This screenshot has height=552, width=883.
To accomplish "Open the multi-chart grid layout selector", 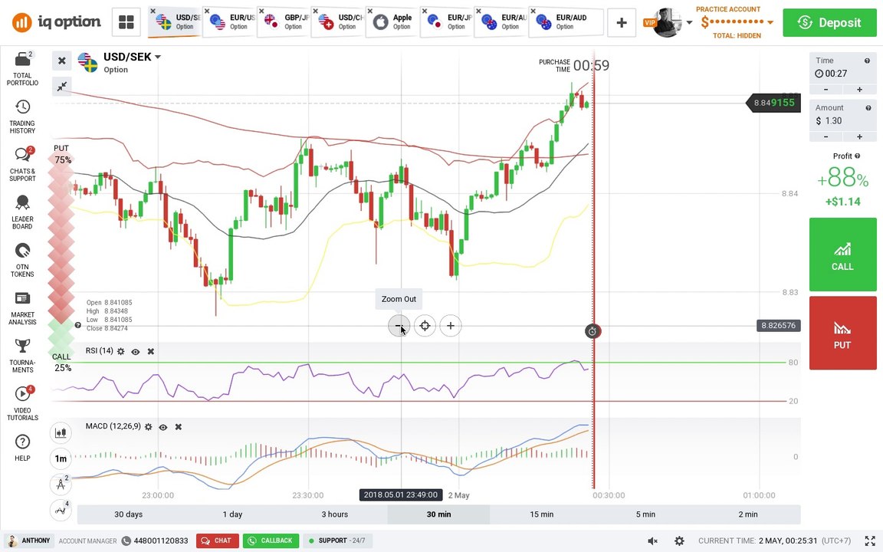I will coord(126,22).
